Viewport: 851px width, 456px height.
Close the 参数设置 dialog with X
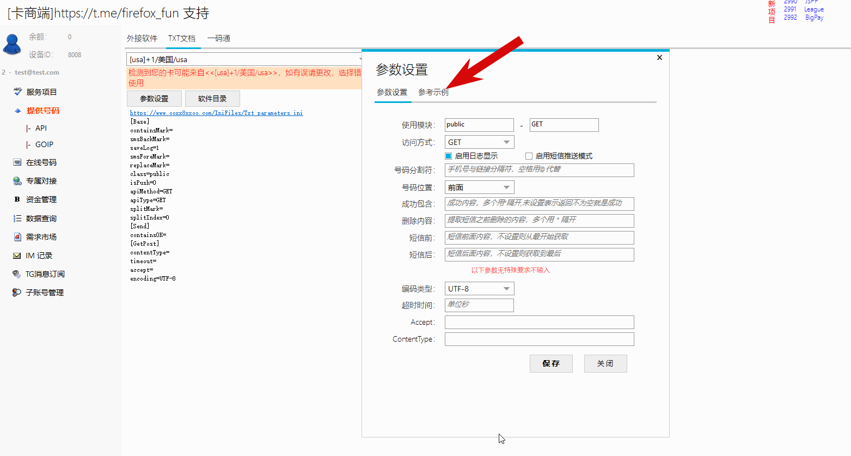pos(659,57)
